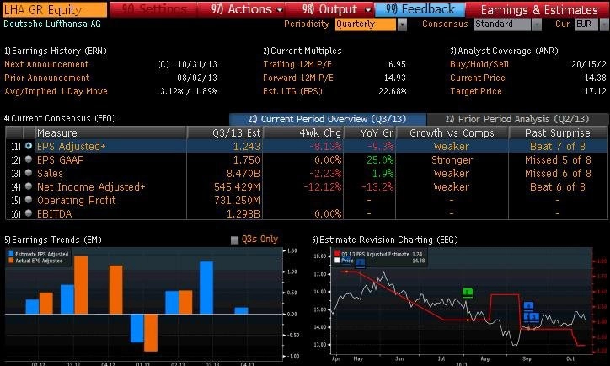The width and height of the screenshot is (610, 366).
Task: Open Earnings Trends (EM) link
Action: click(53, 240)
